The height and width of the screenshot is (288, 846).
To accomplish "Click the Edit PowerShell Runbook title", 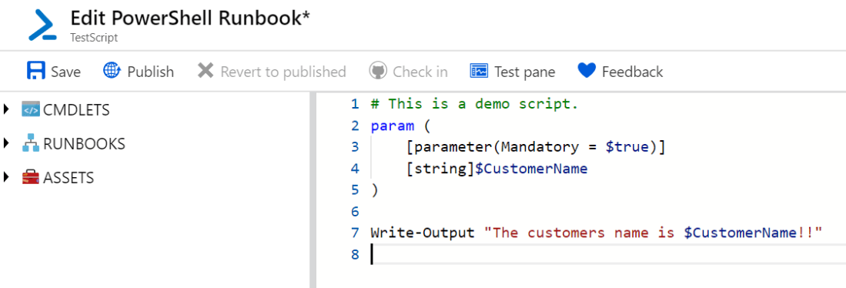I will coord(190,18).
